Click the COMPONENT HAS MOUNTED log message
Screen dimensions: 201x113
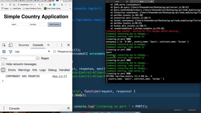coord(23,76)
